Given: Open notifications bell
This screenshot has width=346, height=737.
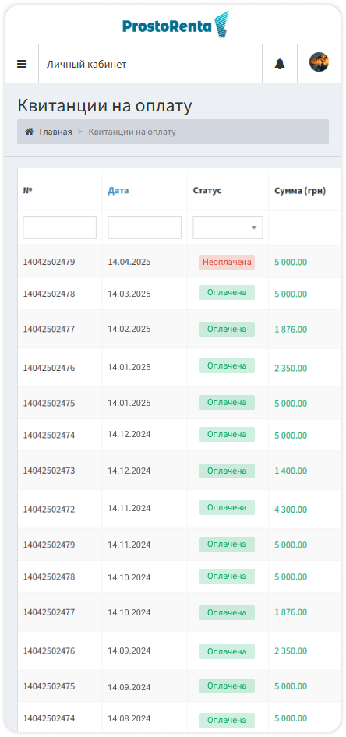Looking at the screenshot, I should pos(280,64).
